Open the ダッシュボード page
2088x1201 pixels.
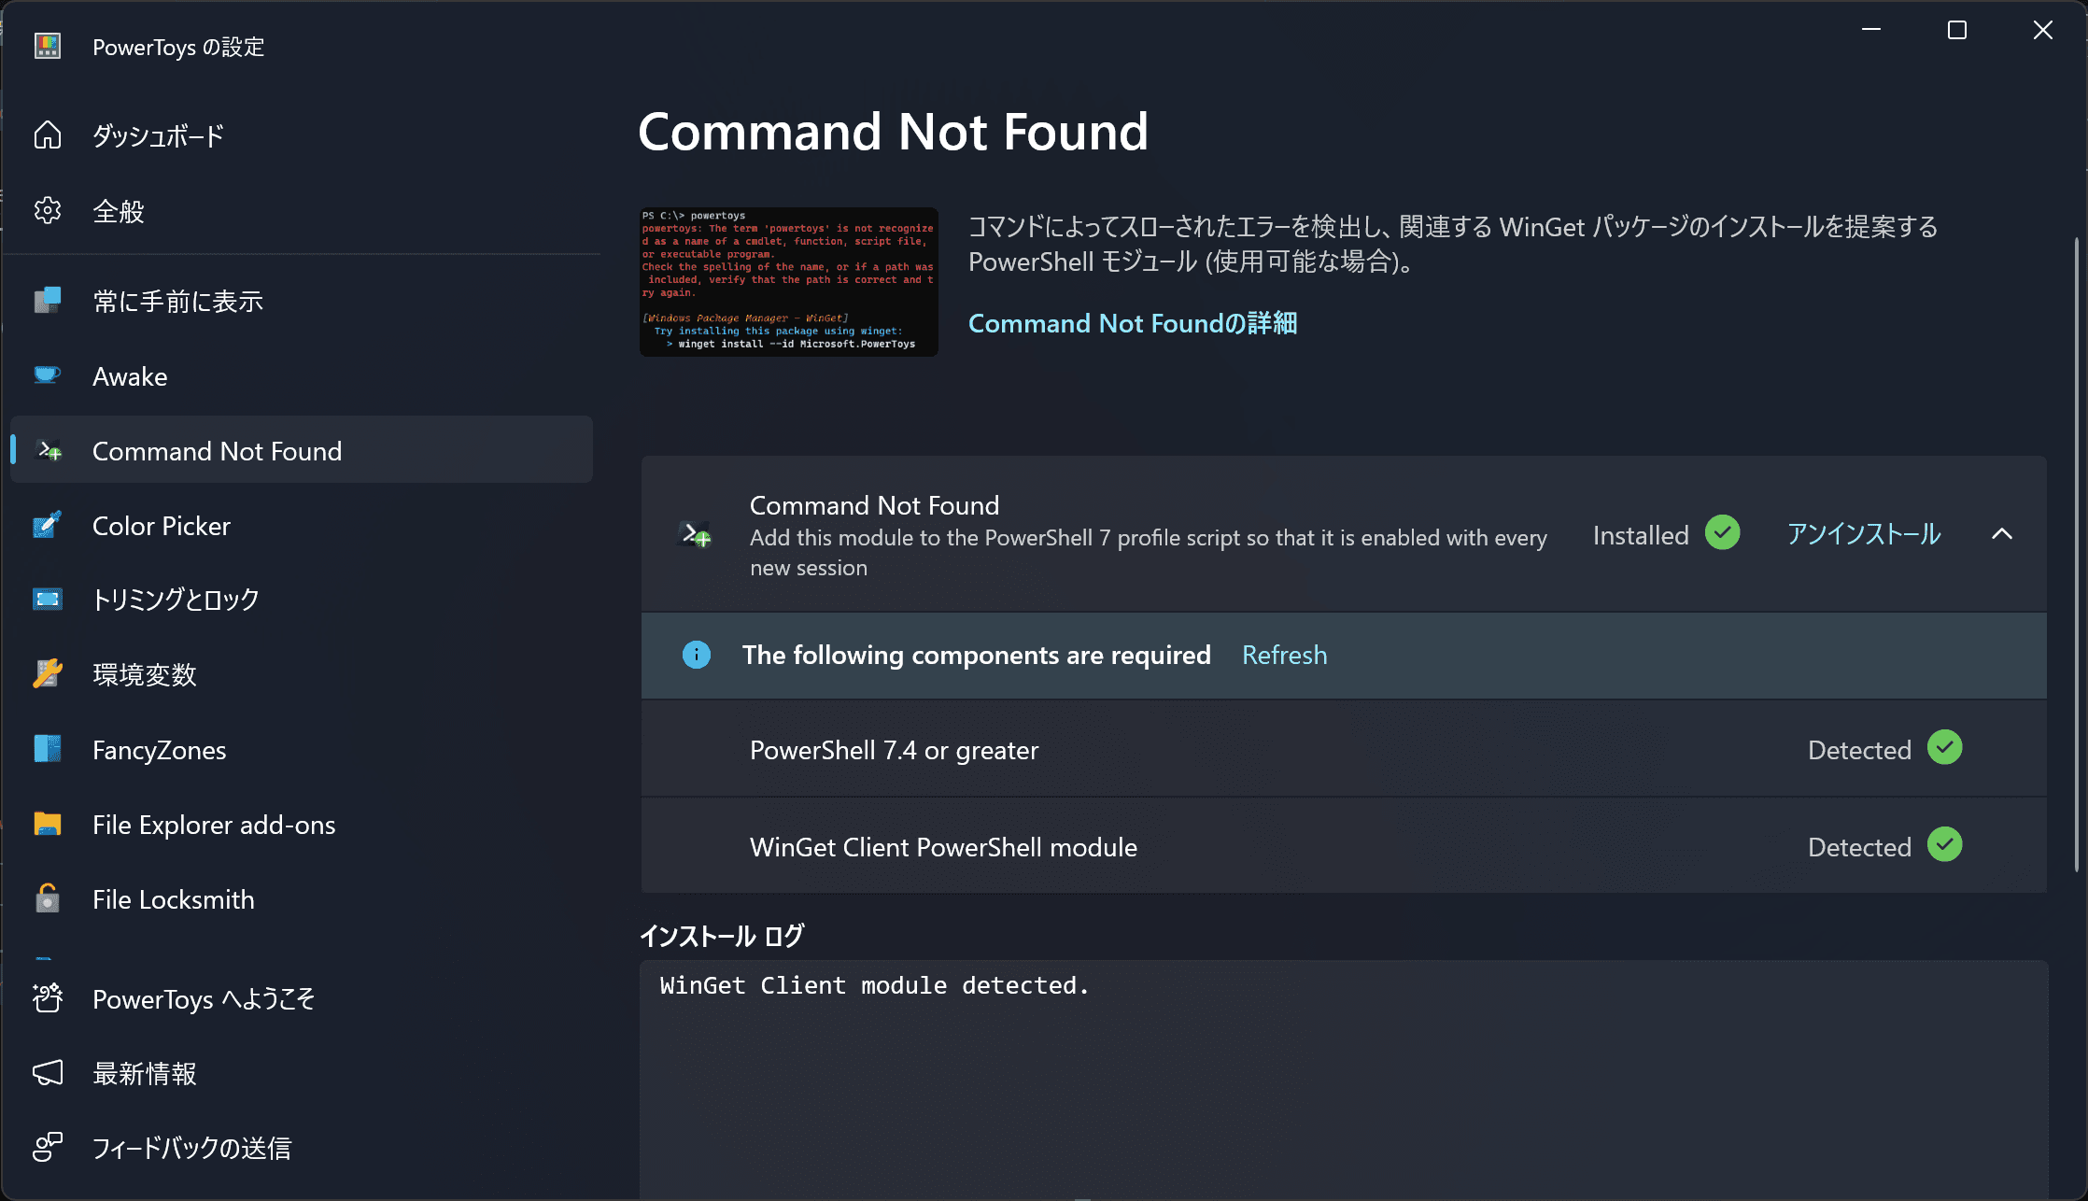(302, 136)
